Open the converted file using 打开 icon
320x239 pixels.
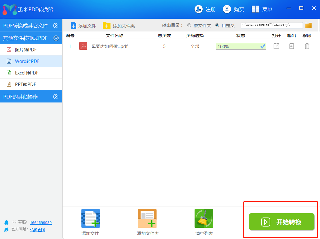click(x=276, y=46)
